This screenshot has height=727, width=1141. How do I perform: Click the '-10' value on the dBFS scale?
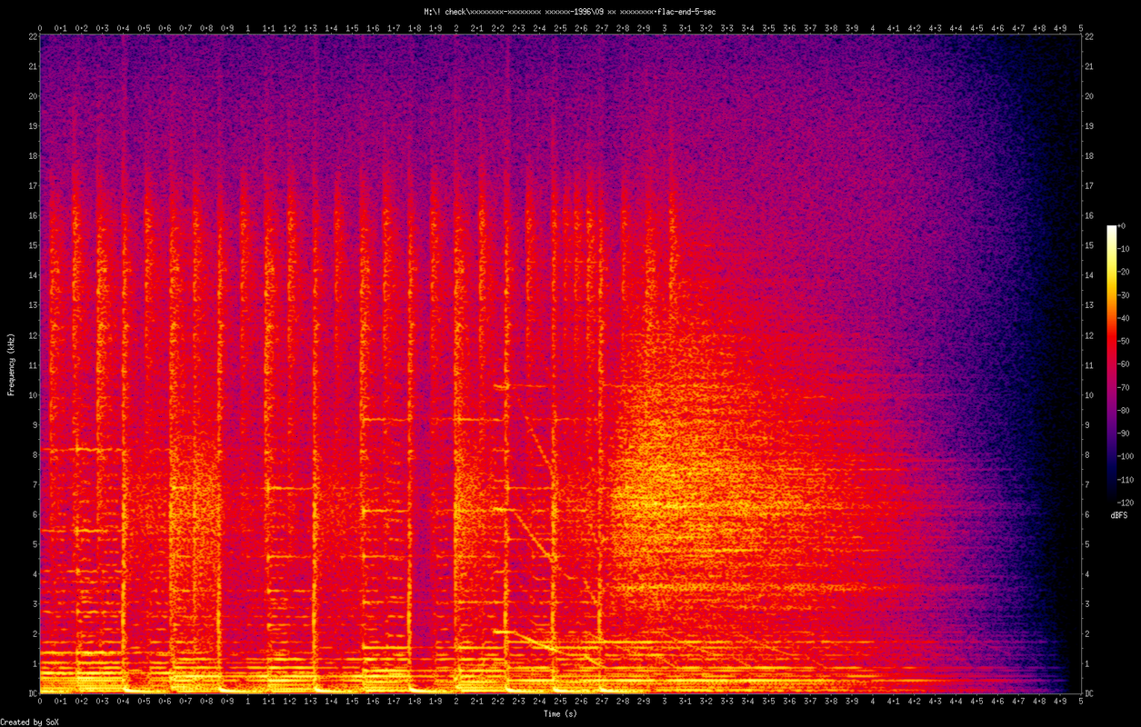pos(1124,249)
